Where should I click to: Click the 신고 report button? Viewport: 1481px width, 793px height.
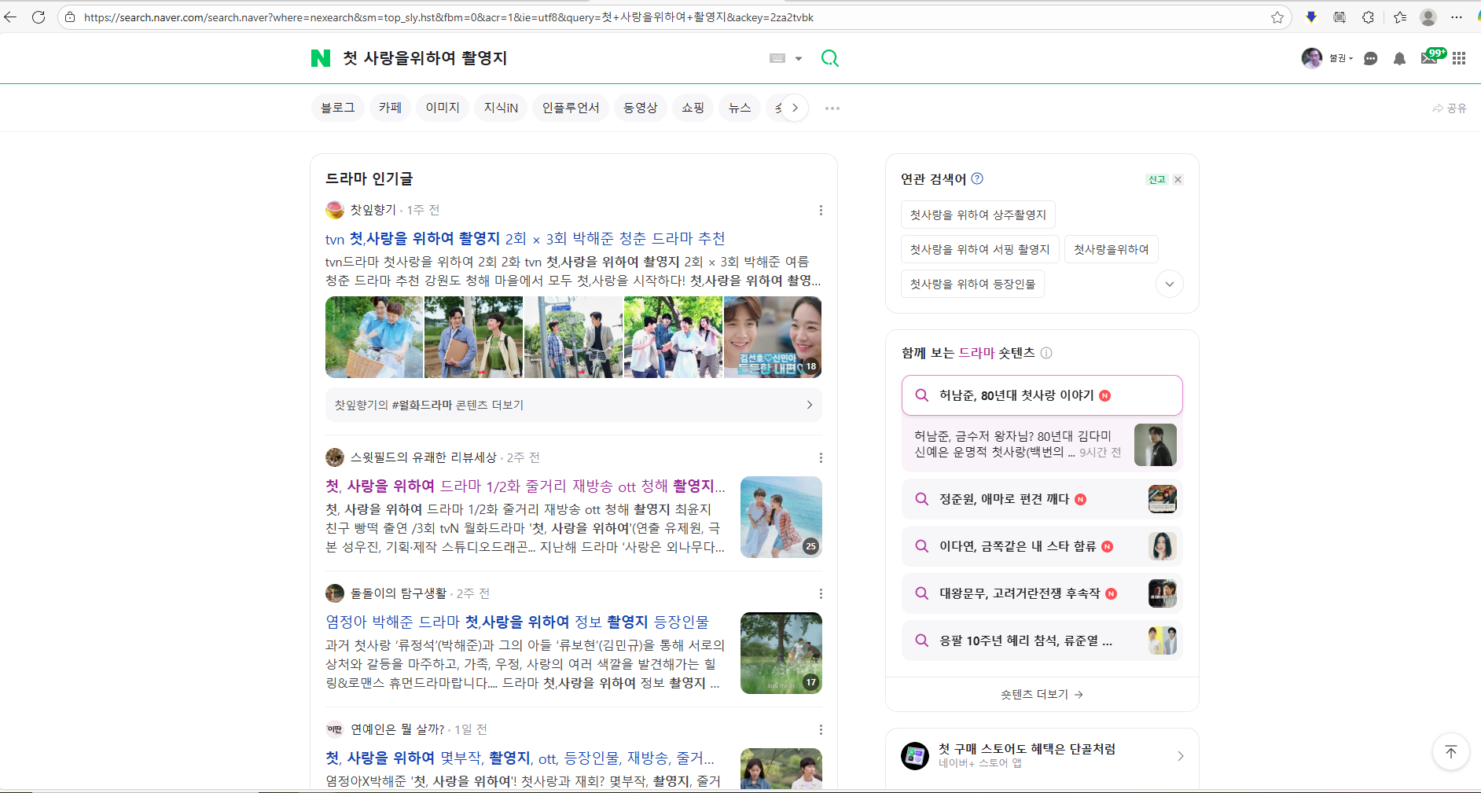(1157, 179)
